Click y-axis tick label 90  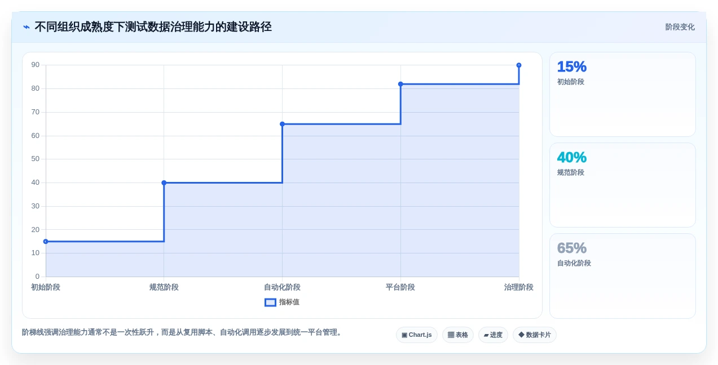pyautogui.click(x=36, y=65)
